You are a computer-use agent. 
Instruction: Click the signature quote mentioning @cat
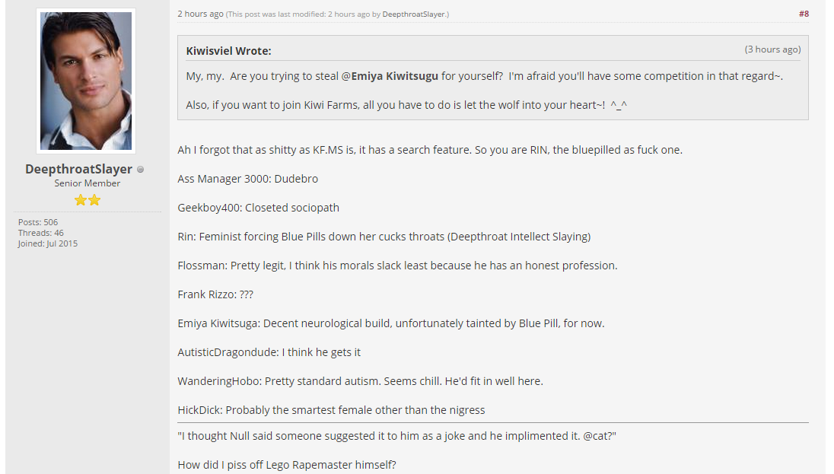click(x=396, y=436)
